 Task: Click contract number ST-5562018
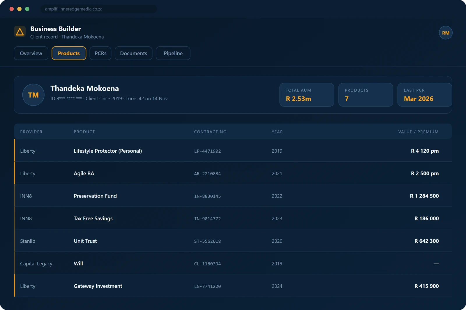(207, 241)
